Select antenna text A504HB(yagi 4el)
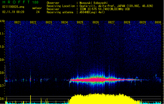 pos(92,12)
